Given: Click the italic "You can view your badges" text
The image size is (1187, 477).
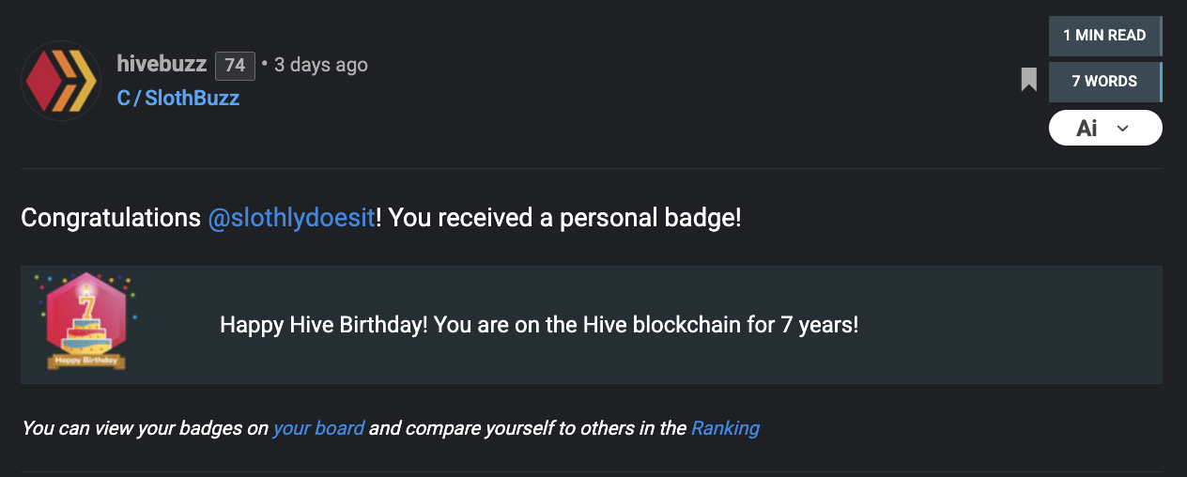Looking at the screenshot, I should tap(145, 428).
